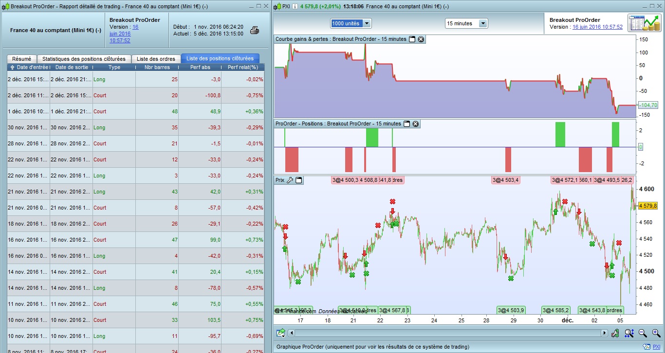
Task: Switch to the Résumé tab
Action: click(21, 59)
